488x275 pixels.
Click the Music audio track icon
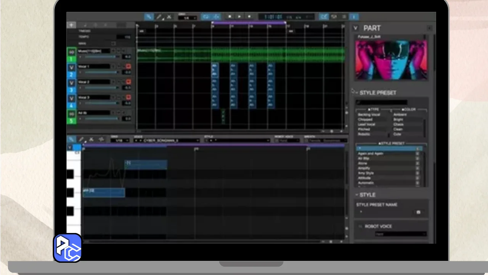pos(71,52)
